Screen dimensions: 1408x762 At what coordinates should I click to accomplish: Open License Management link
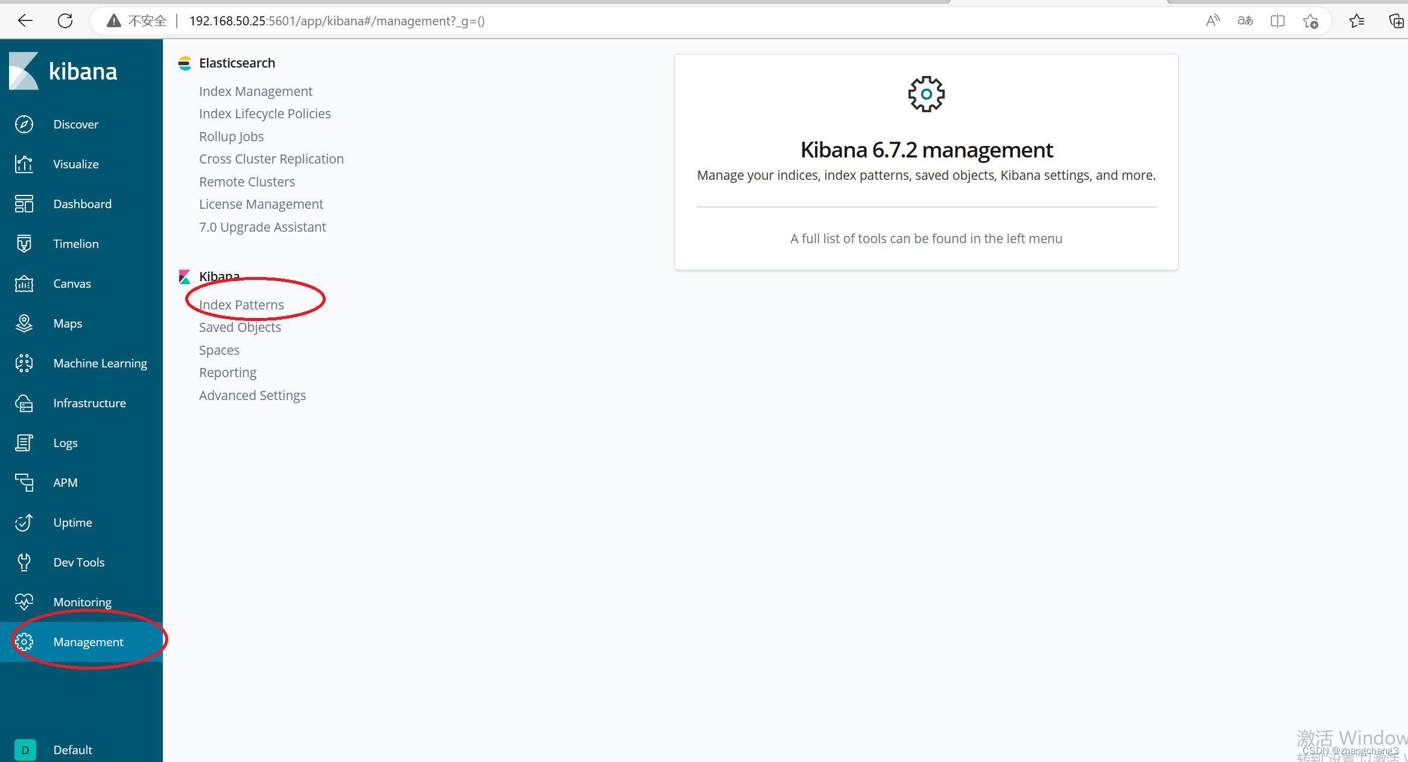[261, 204]
